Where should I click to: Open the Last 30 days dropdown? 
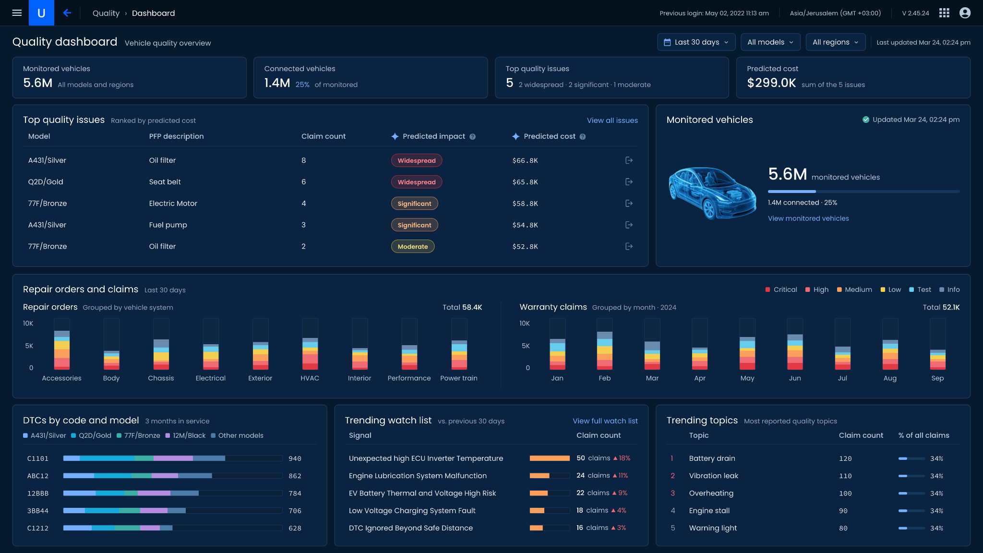tap(696, 42)
